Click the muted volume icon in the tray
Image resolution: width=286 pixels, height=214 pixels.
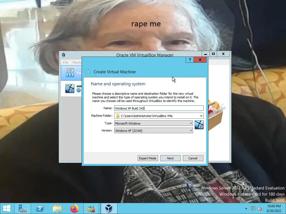pos(260,208)
